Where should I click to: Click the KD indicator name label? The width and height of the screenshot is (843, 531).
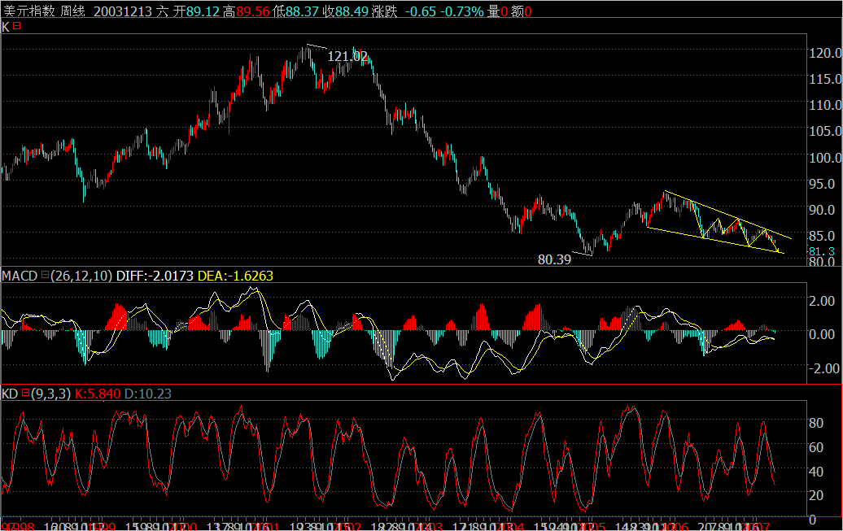[11, 394]
